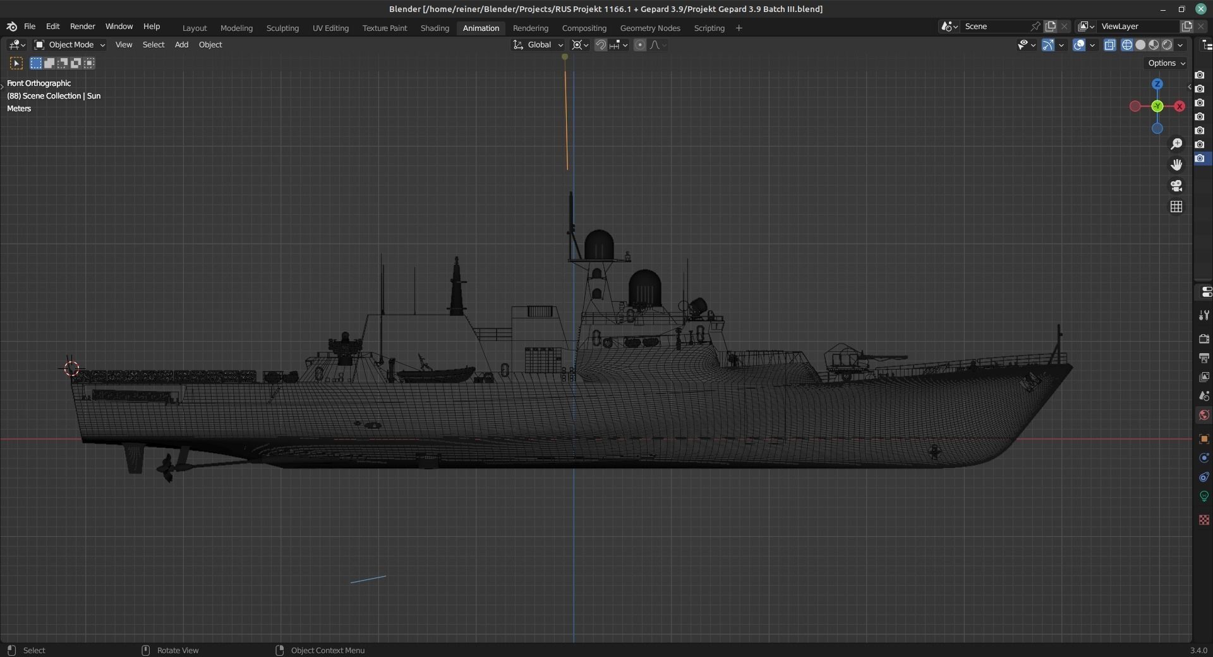Toggle proportional editing
Screen dimensions: 1213x657
coord(640,45)
